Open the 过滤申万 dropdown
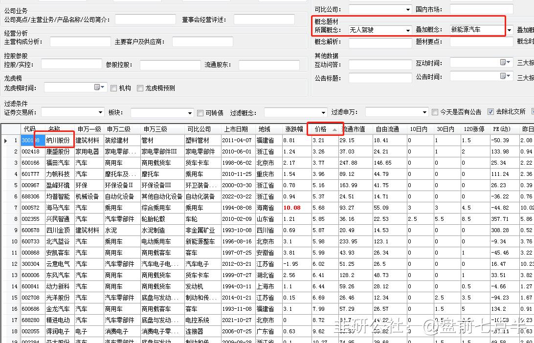 pos(424,113)
